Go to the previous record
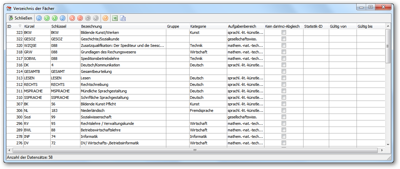The image size is (400, 169). (x=47, y=18)
